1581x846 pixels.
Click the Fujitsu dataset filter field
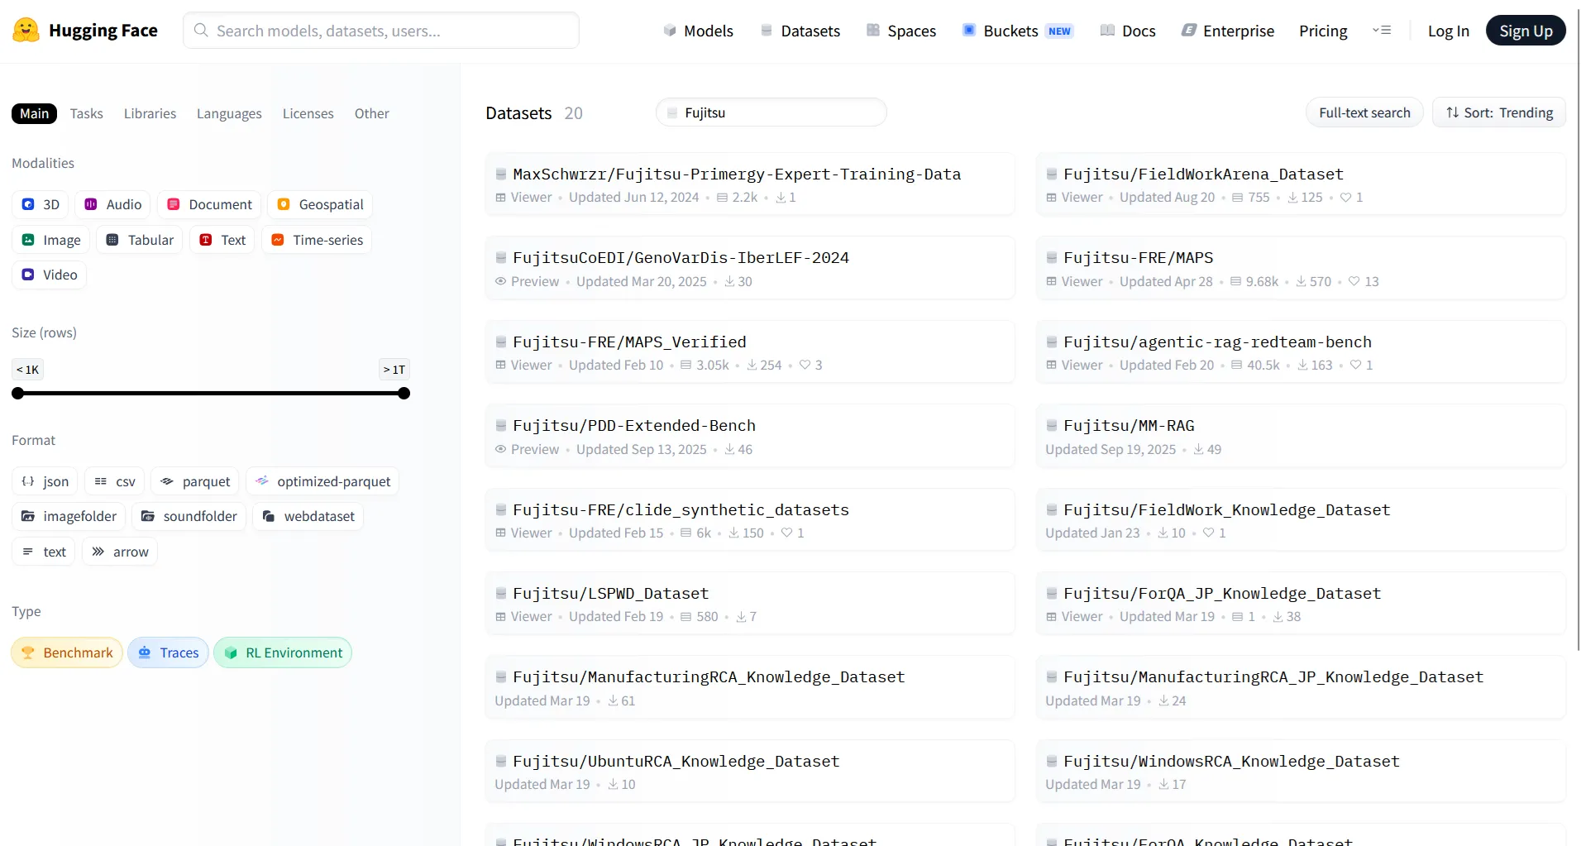(771, 112)
